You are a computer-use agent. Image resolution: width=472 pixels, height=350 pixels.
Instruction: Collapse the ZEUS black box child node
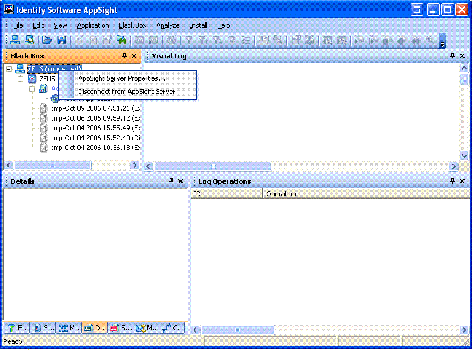[20, 79]
